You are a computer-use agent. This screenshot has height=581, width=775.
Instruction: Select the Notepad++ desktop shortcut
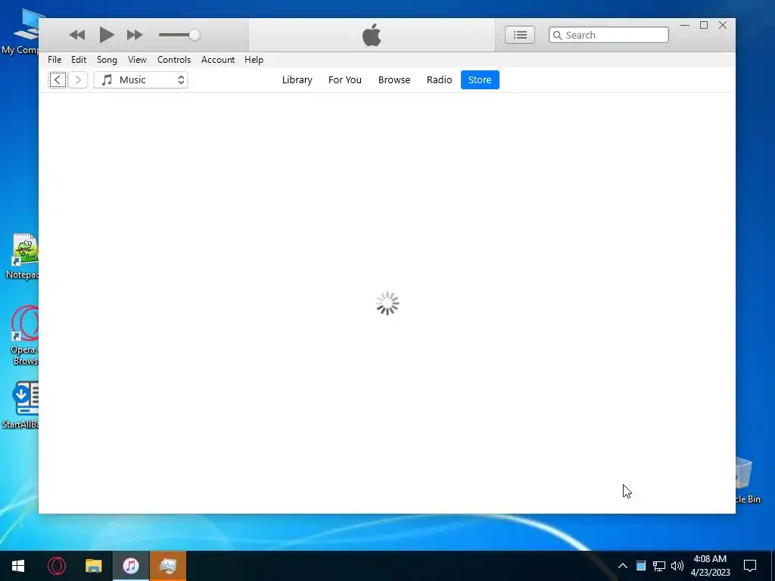pos(22,256)
